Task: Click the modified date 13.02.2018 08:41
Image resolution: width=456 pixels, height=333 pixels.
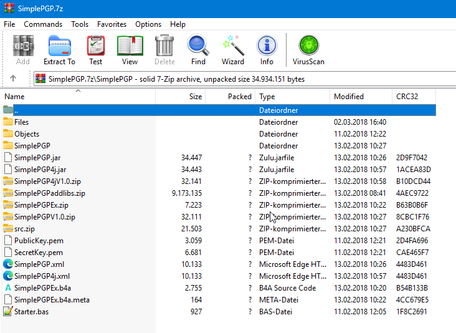Action: click(x=360, y=193)
